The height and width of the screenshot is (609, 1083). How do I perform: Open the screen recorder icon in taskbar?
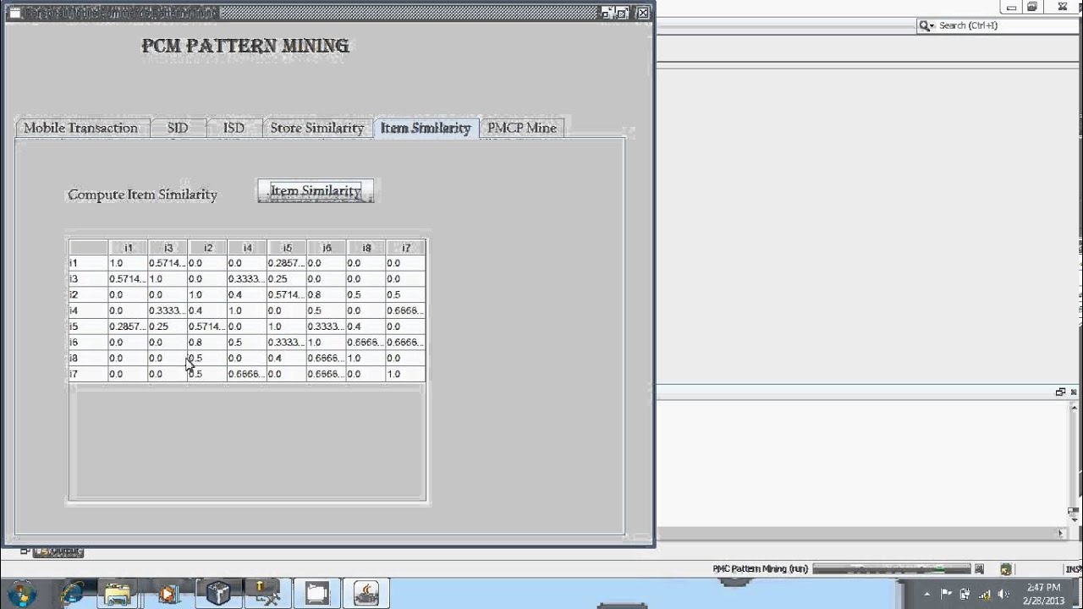pos(316,593)
